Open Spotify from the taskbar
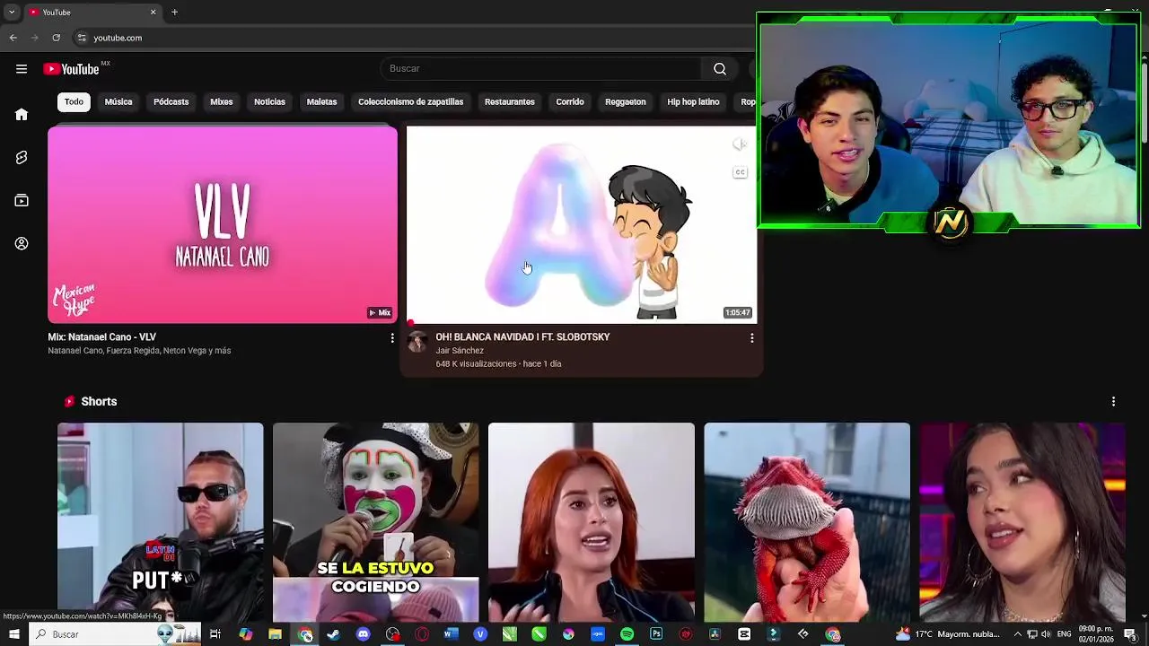 click(627, 634)
